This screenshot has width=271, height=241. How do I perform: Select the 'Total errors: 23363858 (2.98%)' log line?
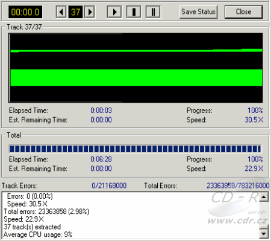click(46, 211)
